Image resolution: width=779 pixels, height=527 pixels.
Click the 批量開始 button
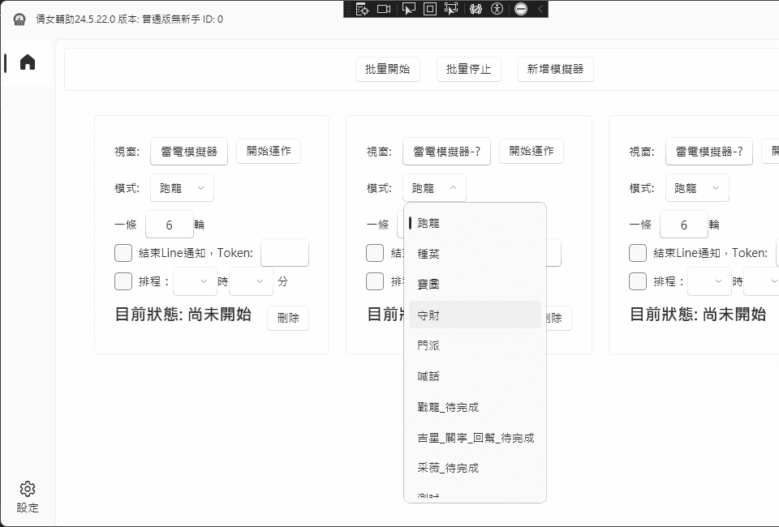[x=387, y=69]
